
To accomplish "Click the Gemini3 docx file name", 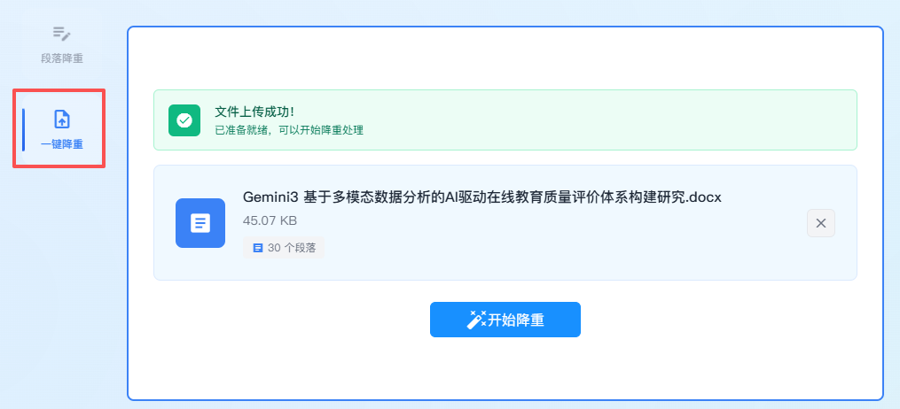I will pyautogui.click(x=482, y=197).
